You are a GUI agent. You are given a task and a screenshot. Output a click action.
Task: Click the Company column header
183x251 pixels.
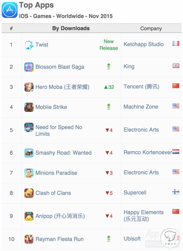coord(151,29)
